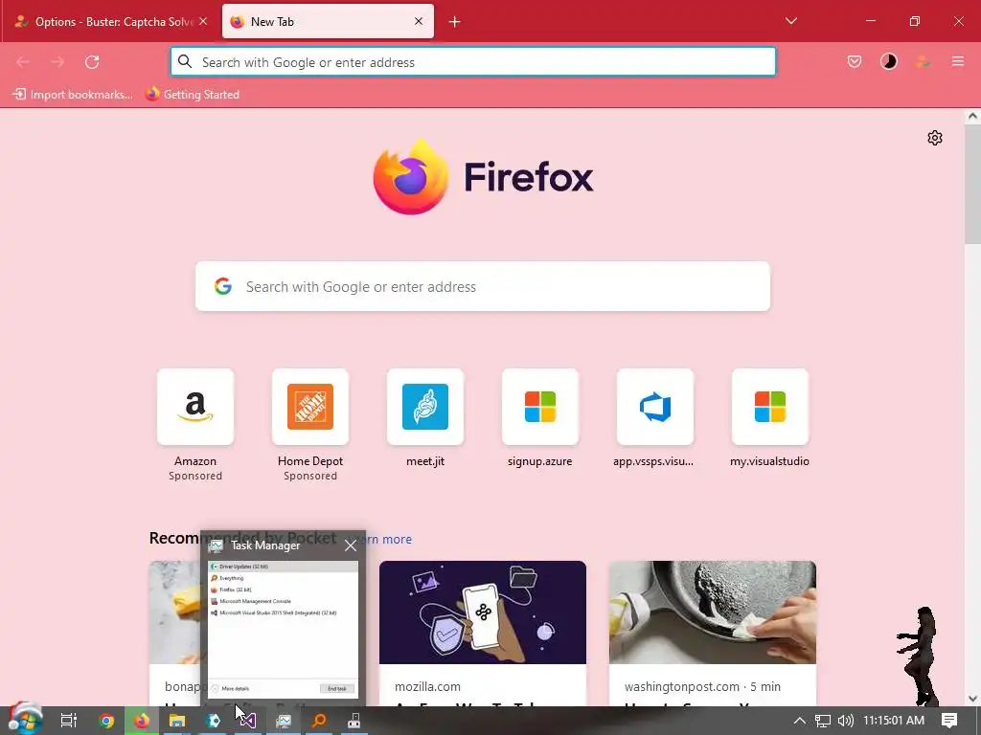981x735 pixels.
Task: Open Import bookmarks from the bookmarks bar
Action: click(73, 95)
